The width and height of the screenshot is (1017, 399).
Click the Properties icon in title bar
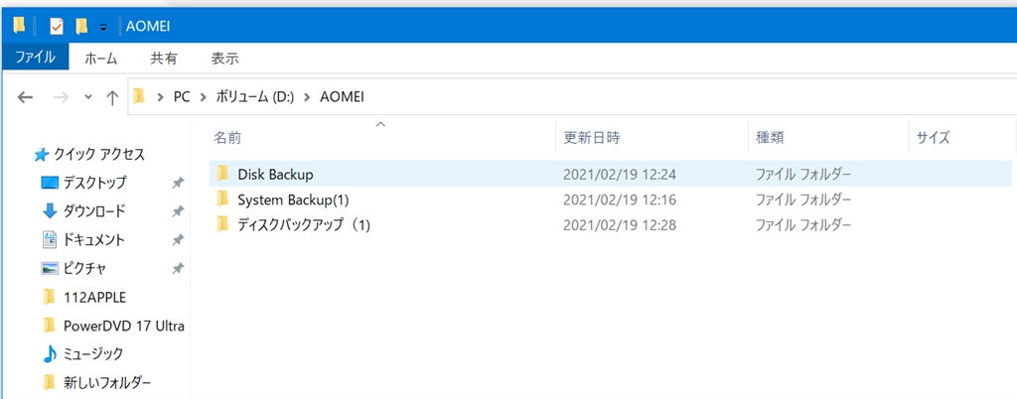click(x=57, y=26)
